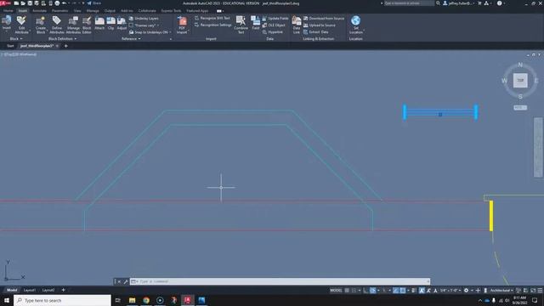Click the search magnifier icon in title bar

(x=438, y=3)
